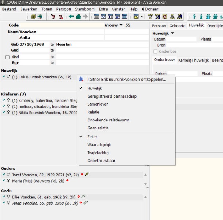Click the paperclip icon next to Ellie Voncken
Viewport: 223px width, 220px height.
coord(83,197)
